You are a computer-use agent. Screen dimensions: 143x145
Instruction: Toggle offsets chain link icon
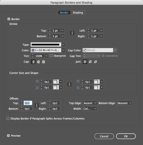tap(37, 105)
